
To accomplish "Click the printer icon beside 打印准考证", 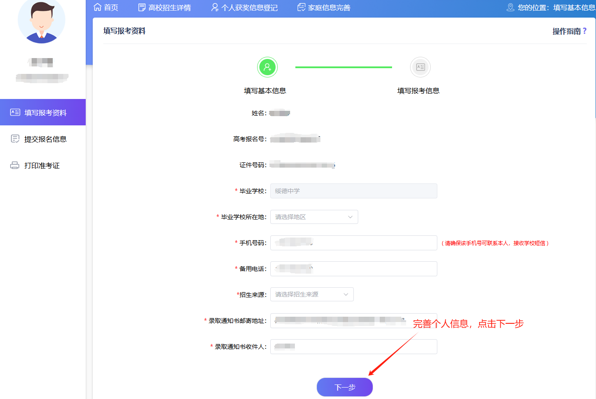I will (x=15, y=165).
